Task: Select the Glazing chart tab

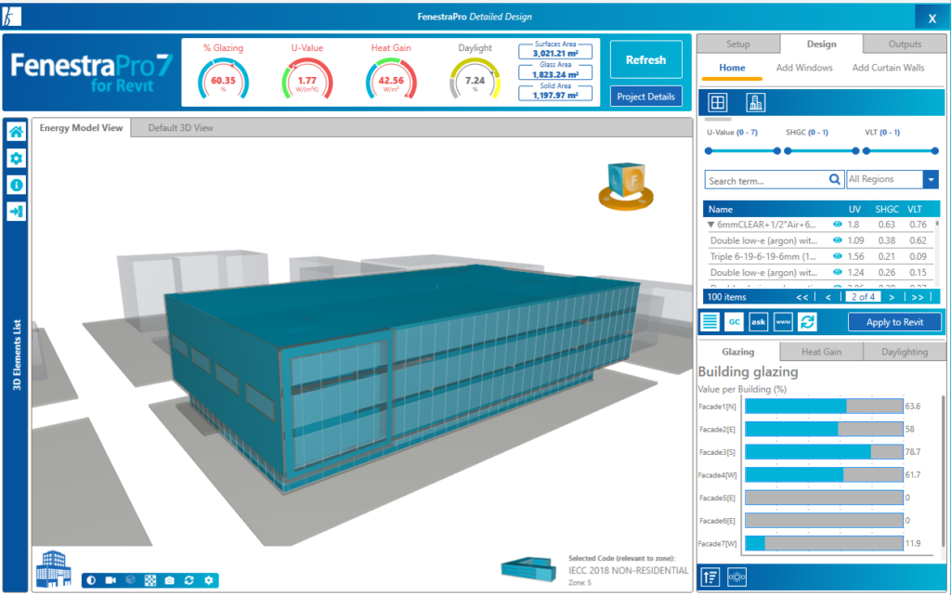Action: coord(738,352)
